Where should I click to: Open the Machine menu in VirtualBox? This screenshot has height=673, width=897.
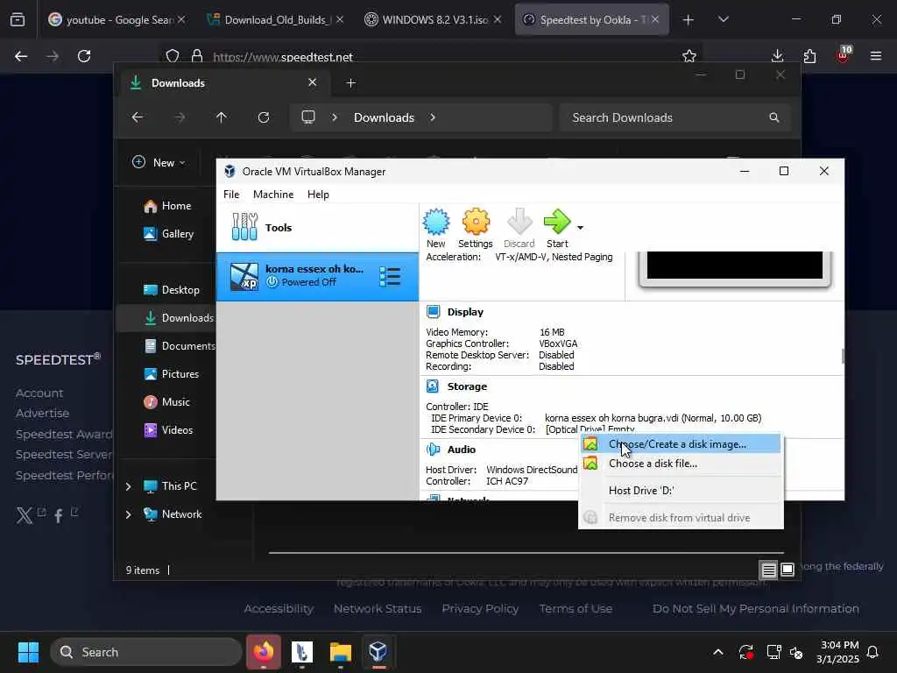click(x=273, y=195)
